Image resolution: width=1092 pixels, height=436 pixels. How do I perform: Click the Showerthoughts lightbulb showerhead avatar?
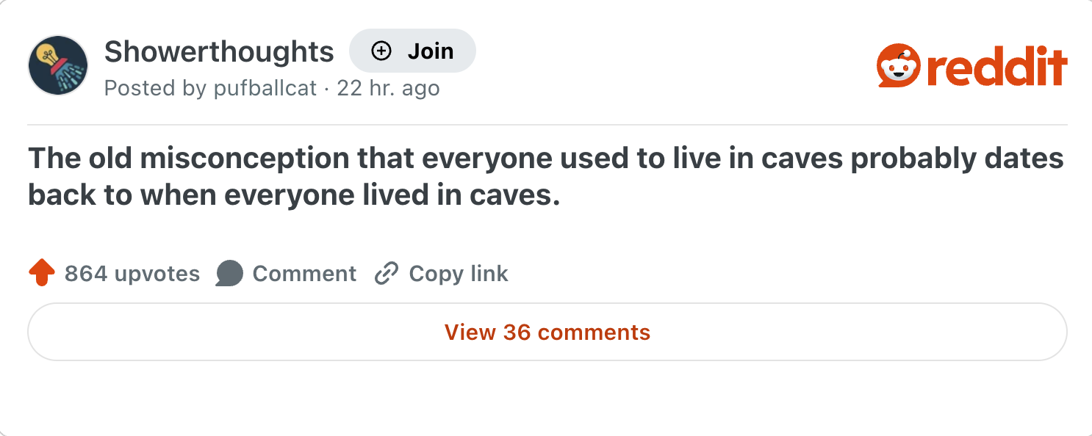(58, 65)
